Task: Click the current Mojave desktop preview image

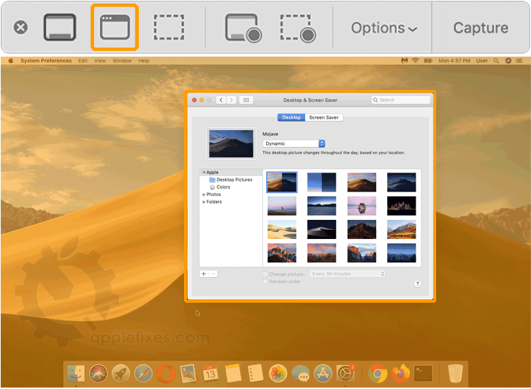Action: (x=231, y=144)
